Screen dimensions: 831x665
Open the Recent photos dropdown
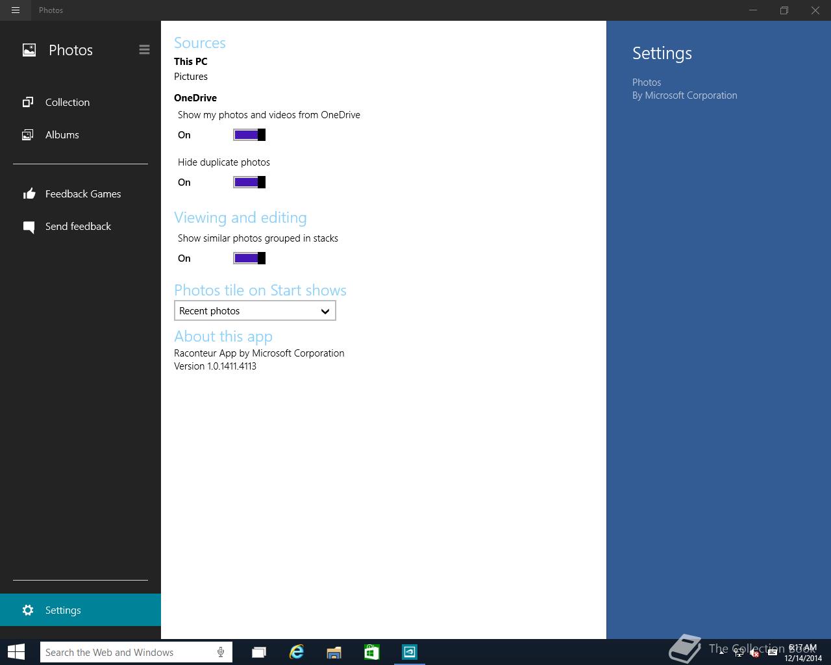click(255, 310)
